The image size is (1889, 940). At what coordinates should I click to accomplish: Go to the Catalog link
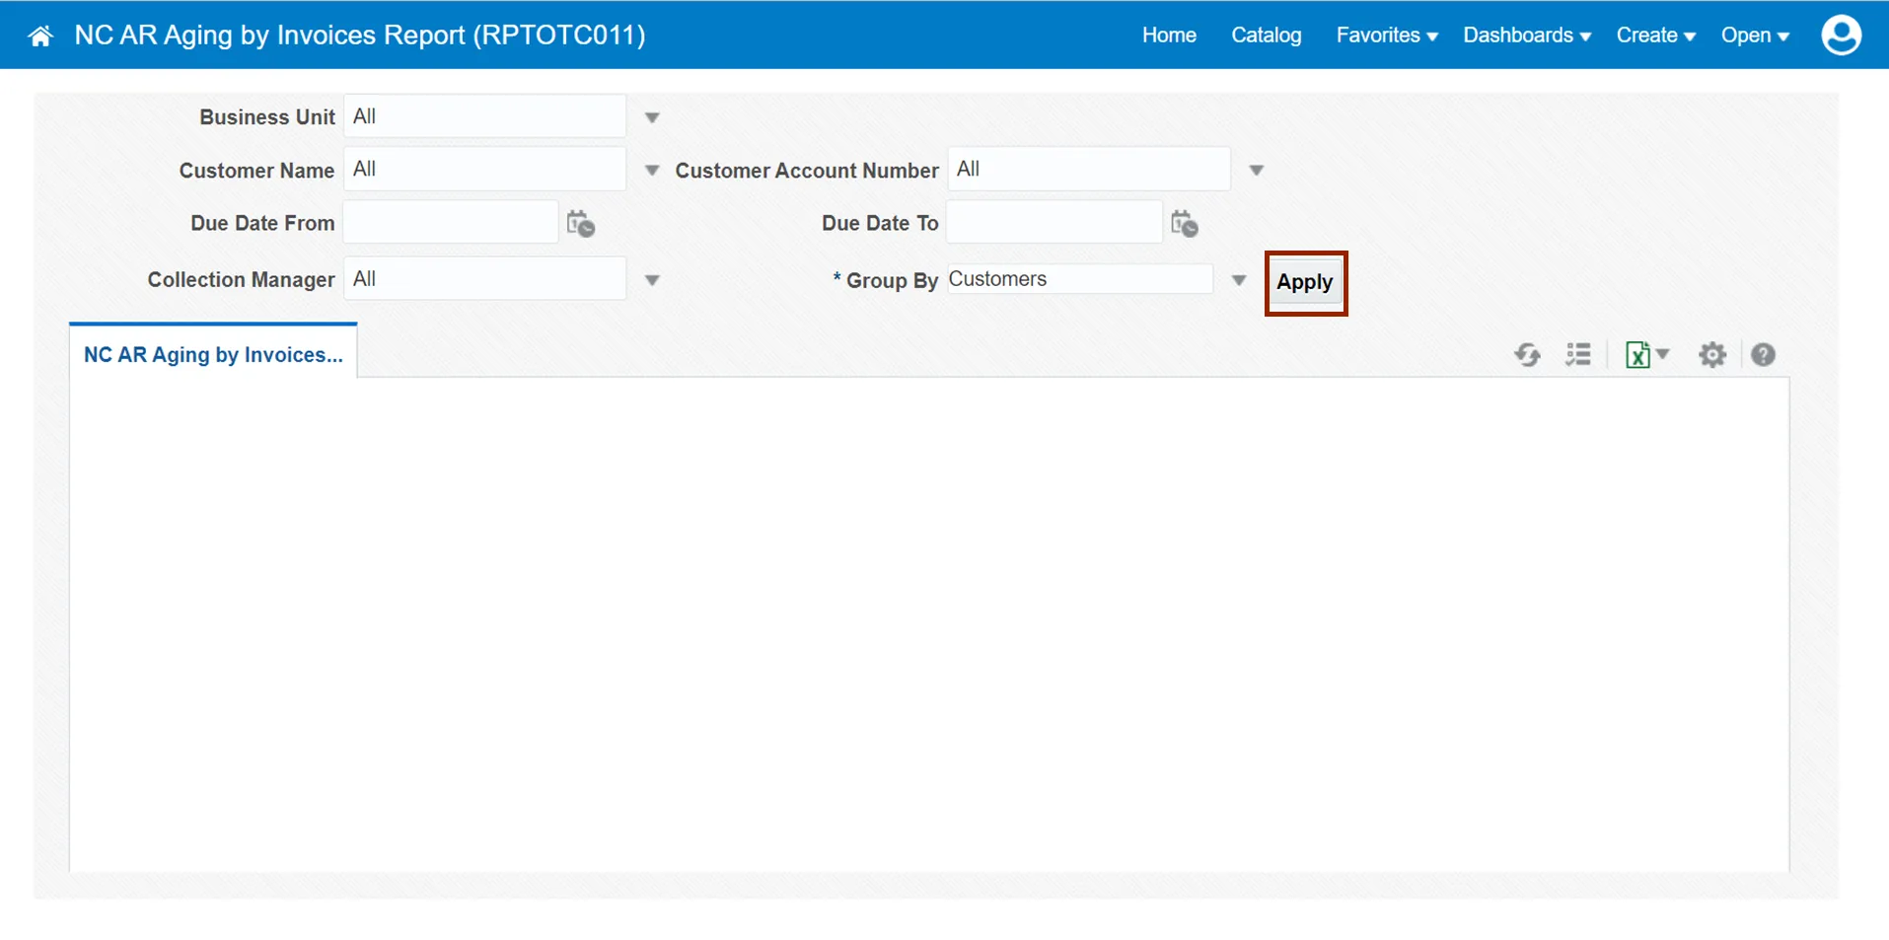[1266, 36]
